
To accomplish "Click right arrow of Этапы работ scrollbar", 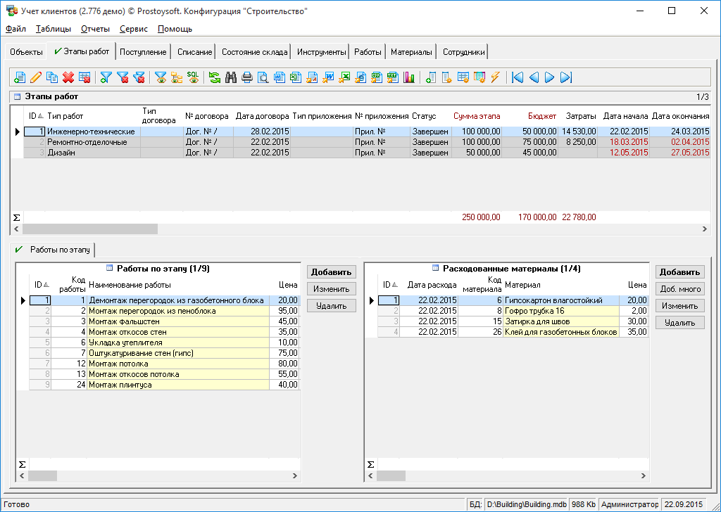I will (x=704, y=229).
